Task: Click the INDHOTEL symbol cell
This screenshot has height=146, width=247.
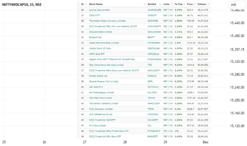Action: pyautogui.click(x=153, y=21)
